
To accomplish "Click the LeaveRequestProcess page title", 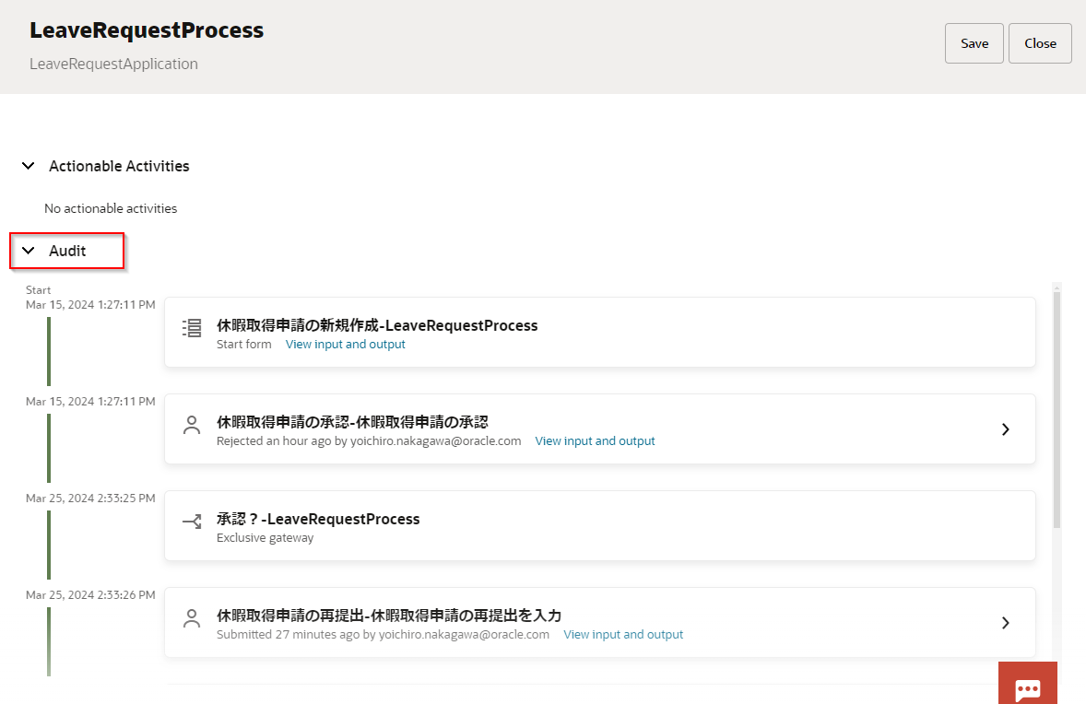I will pyautogui.click(x=147, y=30).
